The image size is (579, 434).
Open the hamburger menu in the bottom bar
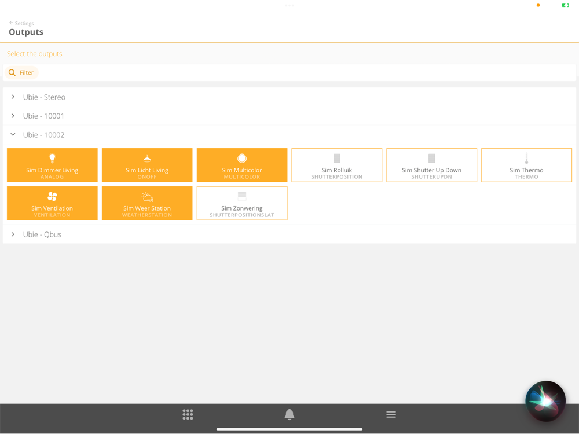coord(391,414)
